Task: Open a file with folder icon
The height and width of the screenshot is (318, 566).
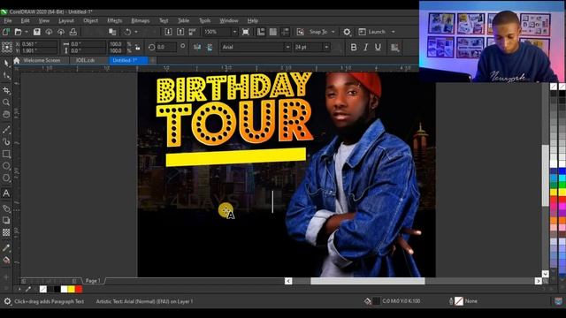Action: [x=18, y=32]
